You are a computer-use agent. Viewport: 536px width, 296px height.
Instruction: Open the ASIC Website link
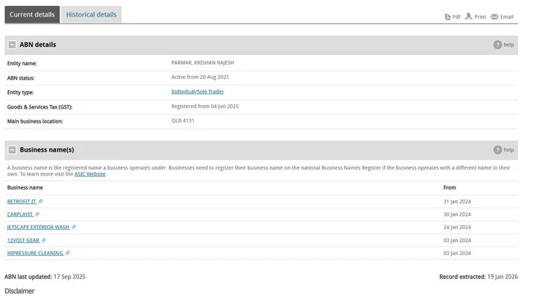point(90,174)
